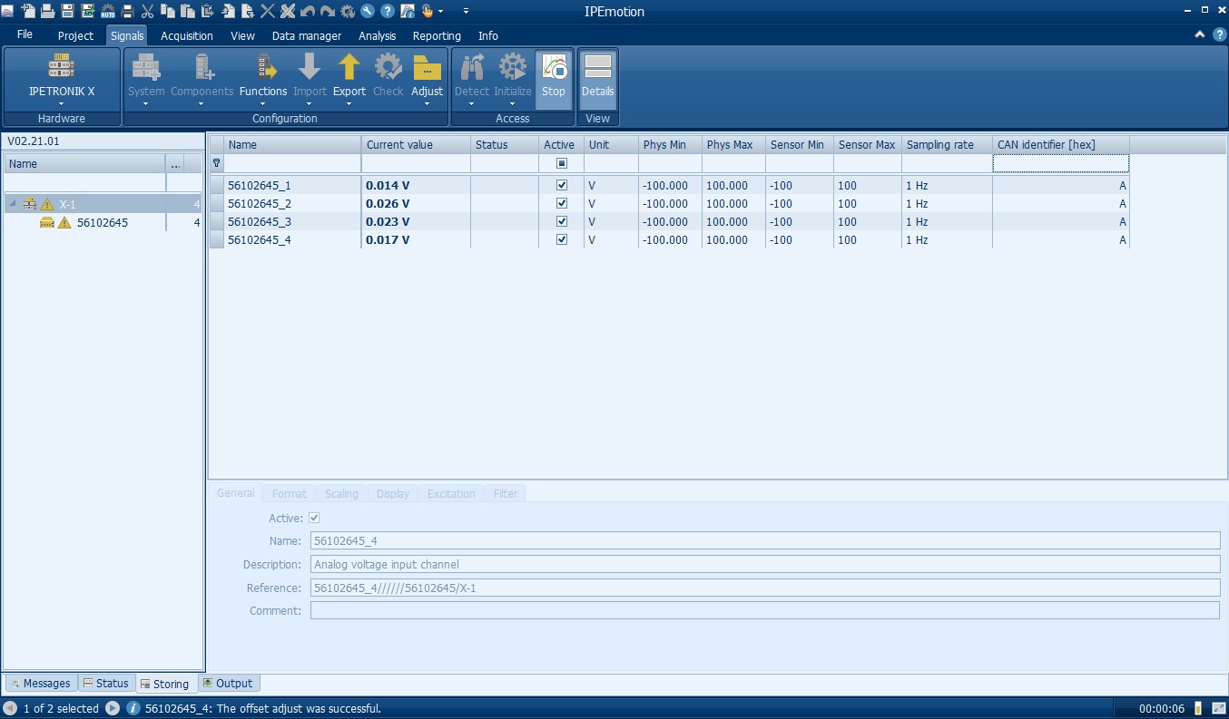The image size is (1229, 719).
Task: Go to the next message using the status bar arrow
Action: tap(113, 708)
